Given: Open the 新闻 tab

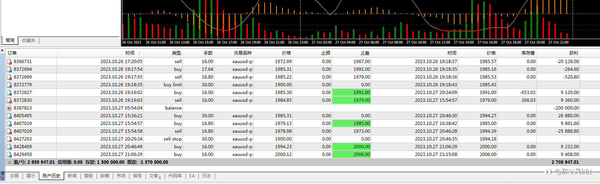Looking at the screenshot, I should [72, 176].
